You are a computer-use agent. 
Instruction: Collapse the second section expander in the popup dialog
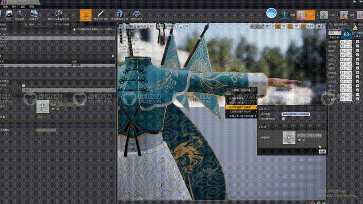tap(260, 127)
